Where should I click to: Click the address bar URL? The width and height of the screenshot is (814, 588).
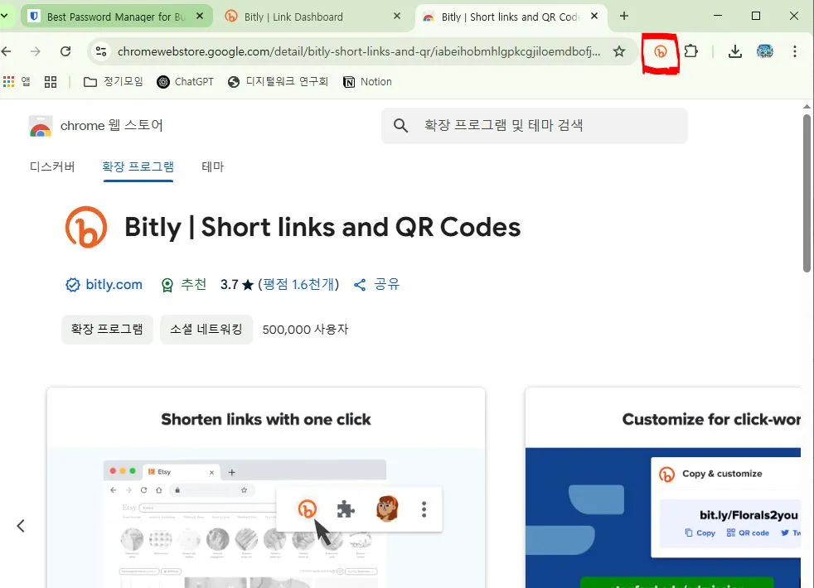click(x=359, y=51)
